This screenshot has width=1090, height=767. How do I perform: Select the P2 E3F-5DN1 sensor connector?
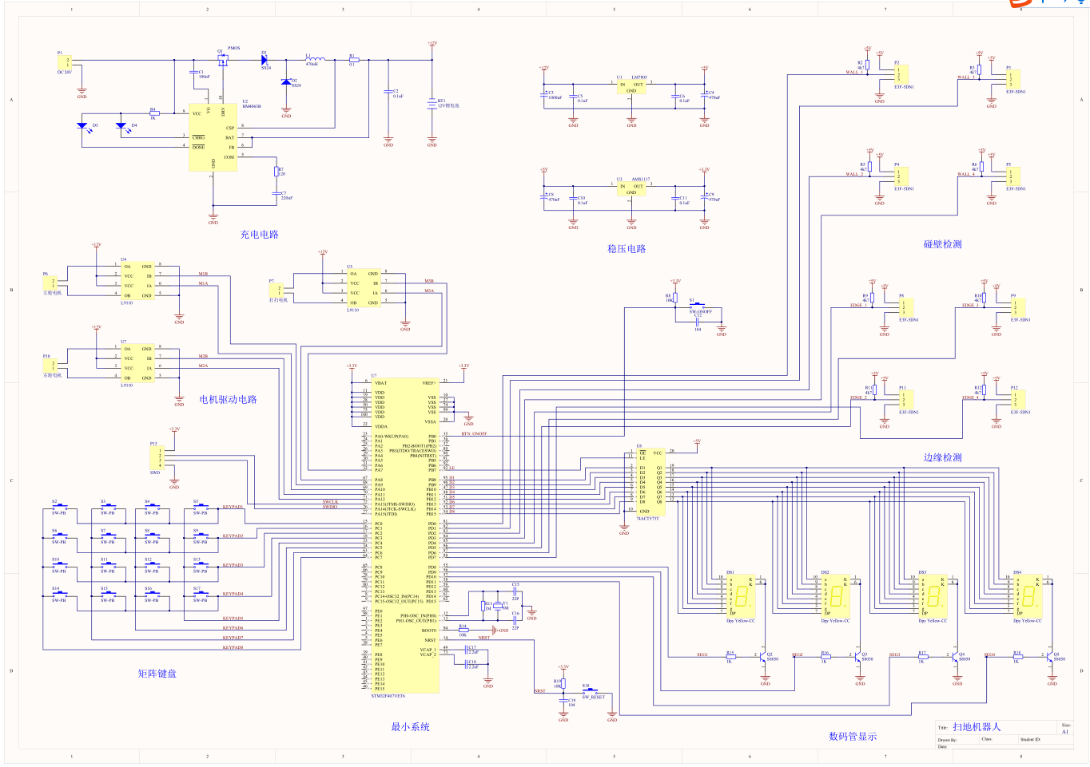(x=902, y=74)
